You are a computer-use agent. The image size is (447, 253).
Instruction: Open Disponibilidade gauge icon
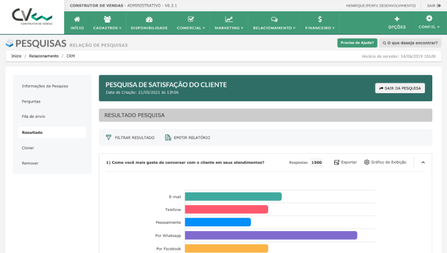(149, 19)
